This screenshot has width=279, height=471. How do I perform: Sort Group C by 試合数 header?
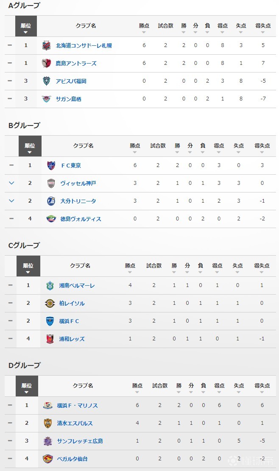(x=154, y=268)
